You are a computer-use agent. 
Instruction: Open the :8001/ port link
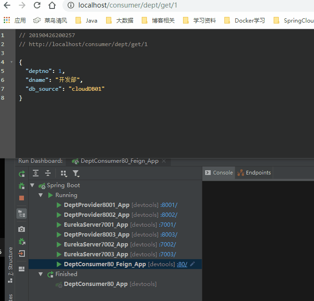pyautogui.click(x=169, y=205)
